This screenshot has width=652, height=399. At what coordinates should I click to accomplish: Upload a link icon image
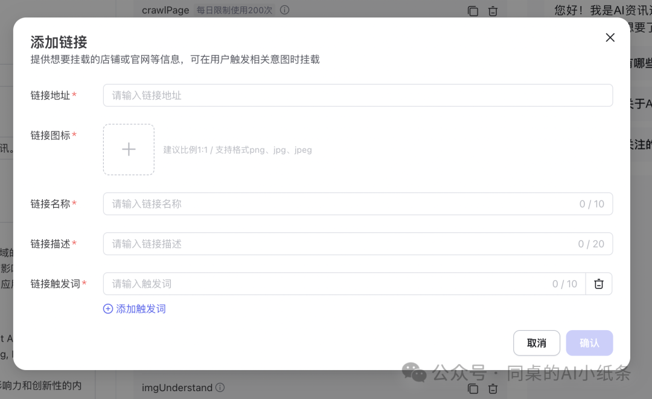click(129, 149)
